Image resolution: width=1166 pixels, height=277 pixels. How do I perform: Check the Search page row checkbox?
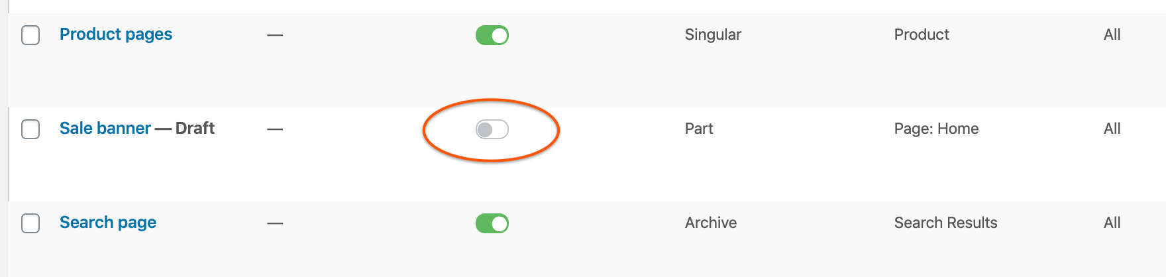coord(30,223)
